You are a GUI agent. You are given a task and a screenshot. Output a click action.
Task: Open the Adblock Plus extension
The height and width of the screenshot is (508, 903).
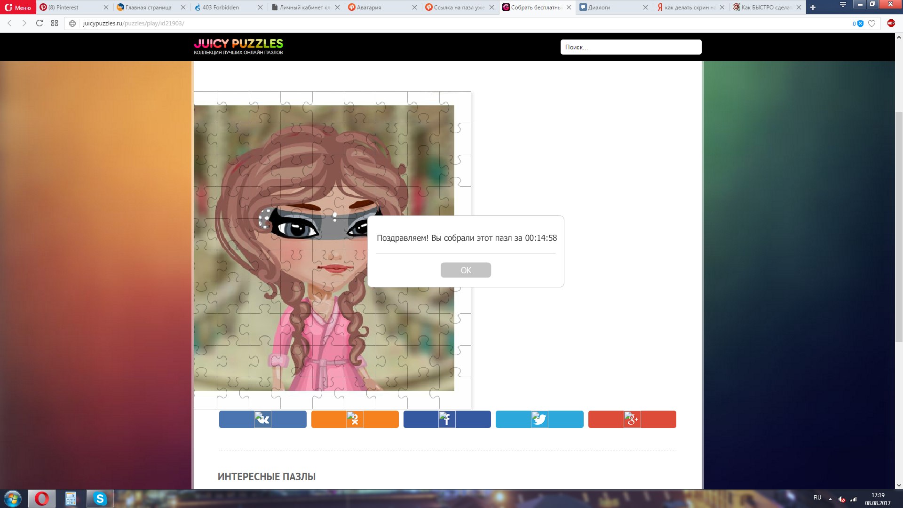click(x=891, y=23)
